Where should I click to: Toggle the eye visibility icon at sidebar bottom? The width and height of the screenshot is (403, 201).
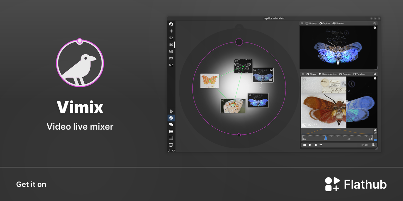174,151
